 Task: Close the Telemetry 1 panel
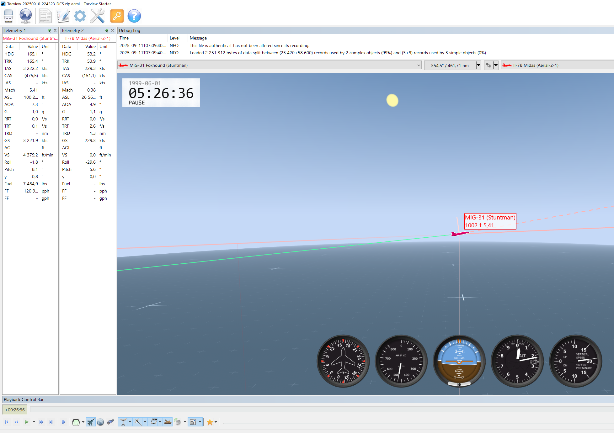coord(55,30)
